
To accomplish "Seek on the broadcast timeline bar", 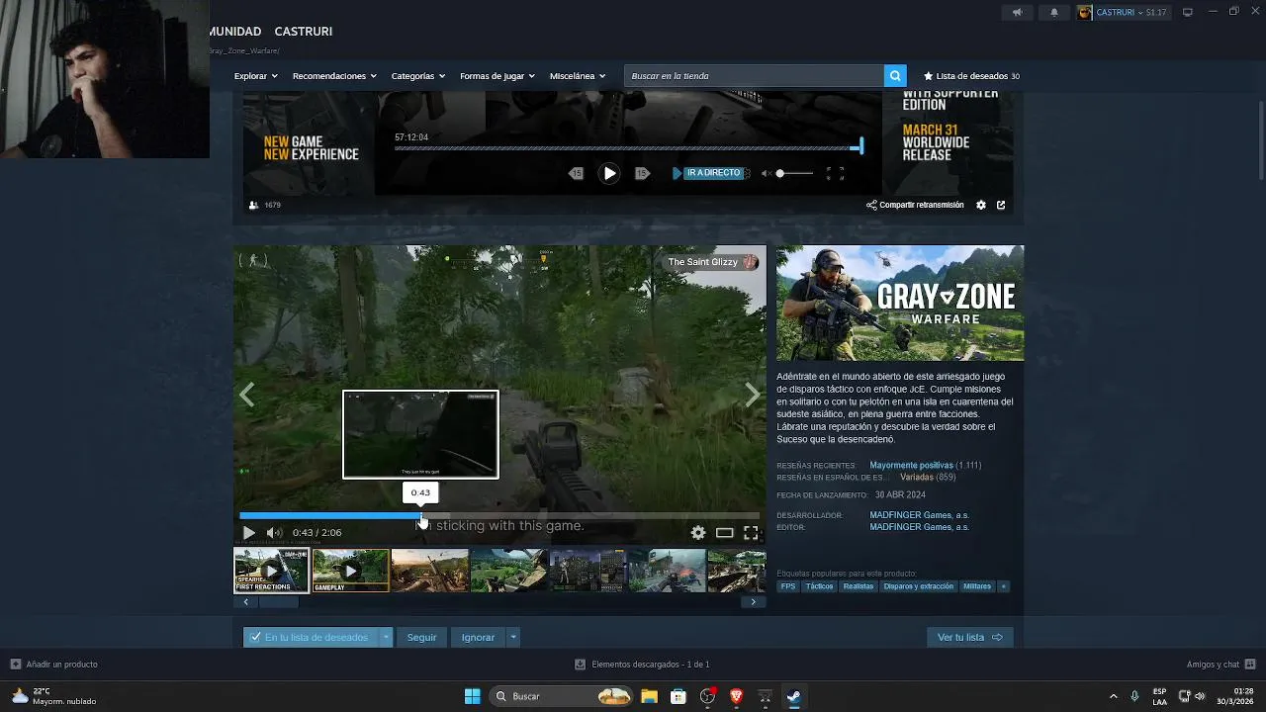I will click(x=627, y=148).
